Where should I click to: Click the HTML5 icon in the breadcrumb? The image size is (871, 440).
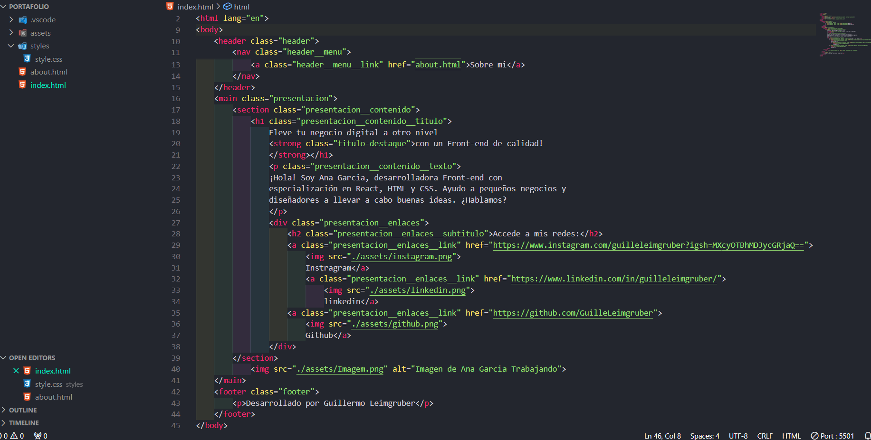coord(170,6)
